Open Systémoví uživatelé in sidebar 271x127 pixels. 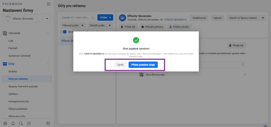click(20, 56)
